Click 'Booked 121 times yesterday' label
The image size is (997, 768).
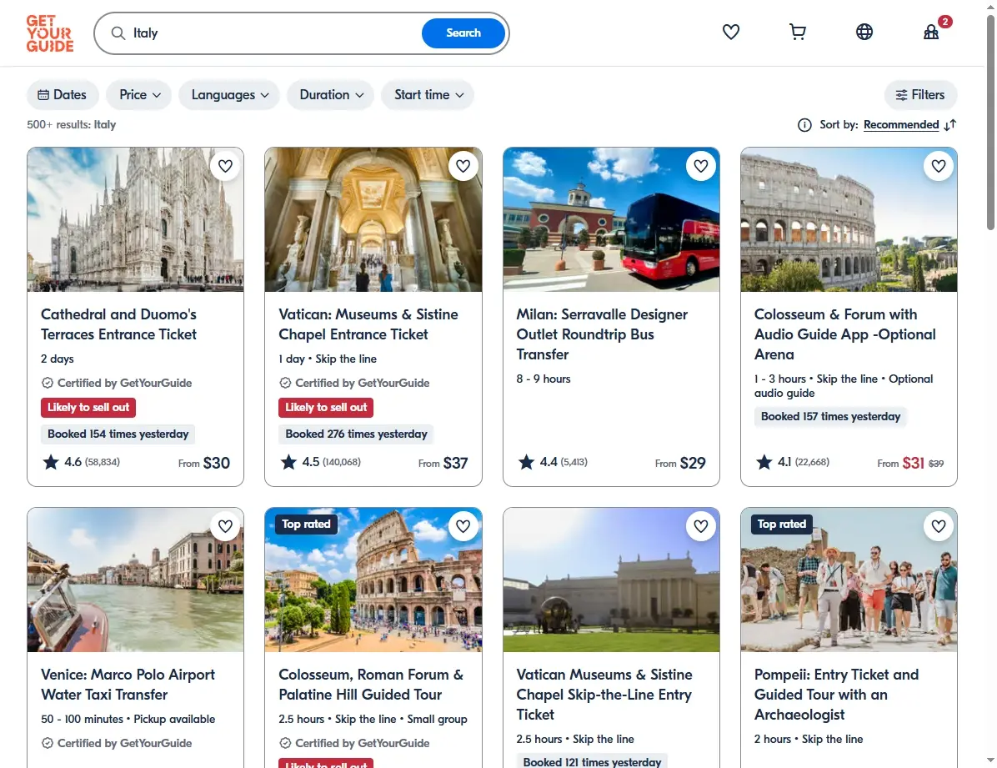click(x=592, y=761)
